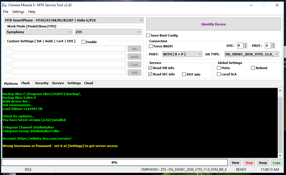Image resolution: width=286 pixels, height=175 pixels.
Task: Click the Identify Device button
Action: (x=213, y=24)
